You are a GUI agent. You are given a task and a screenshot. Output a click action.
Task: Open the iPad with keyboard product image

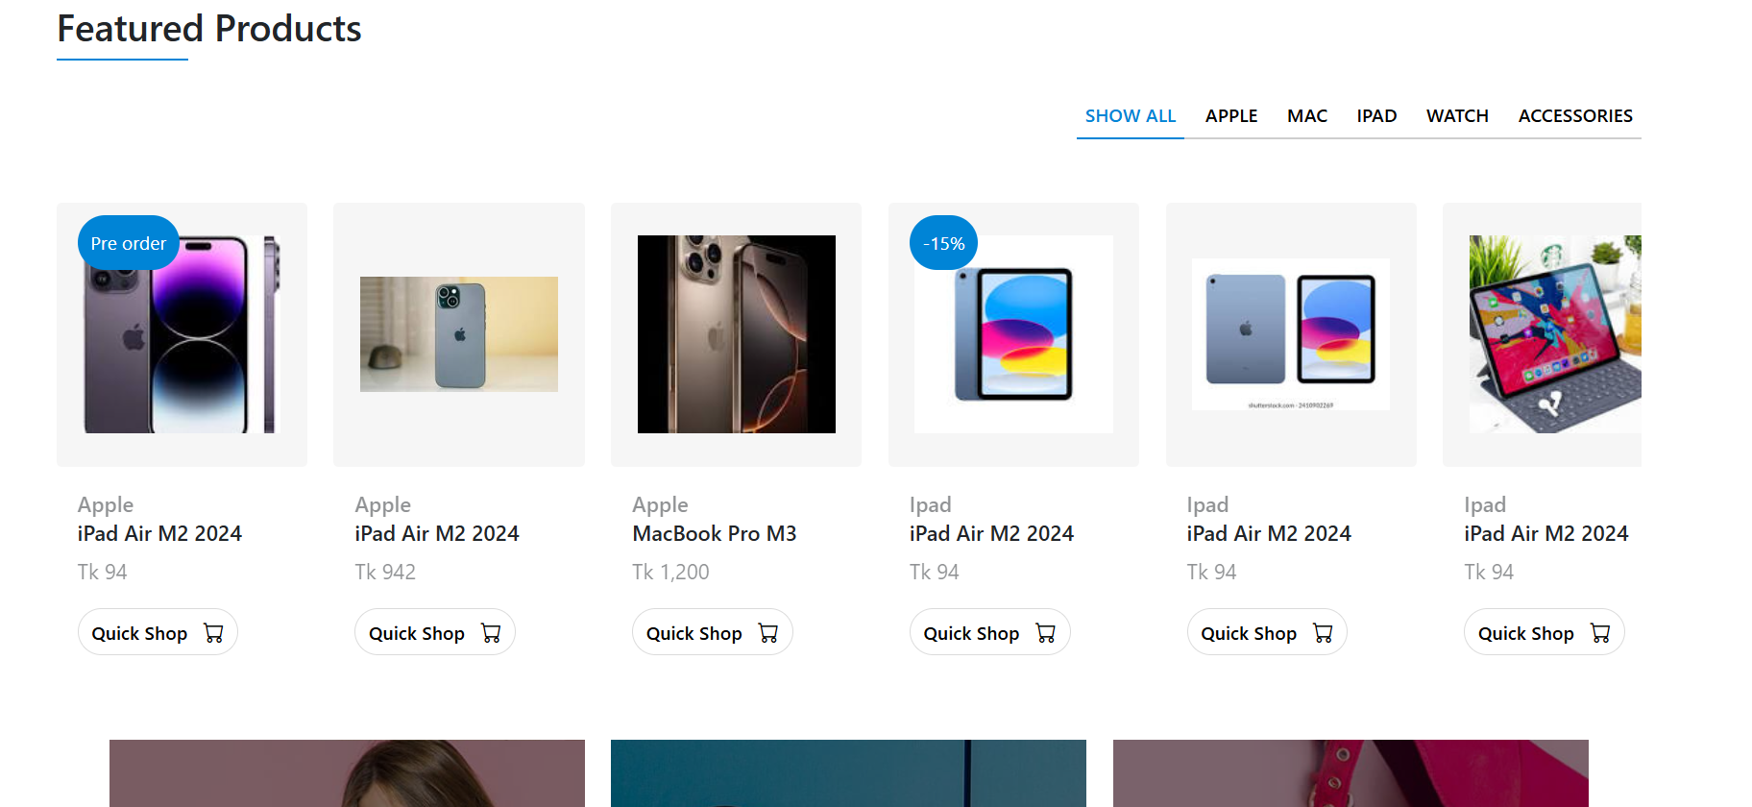tap(1555, 334)
